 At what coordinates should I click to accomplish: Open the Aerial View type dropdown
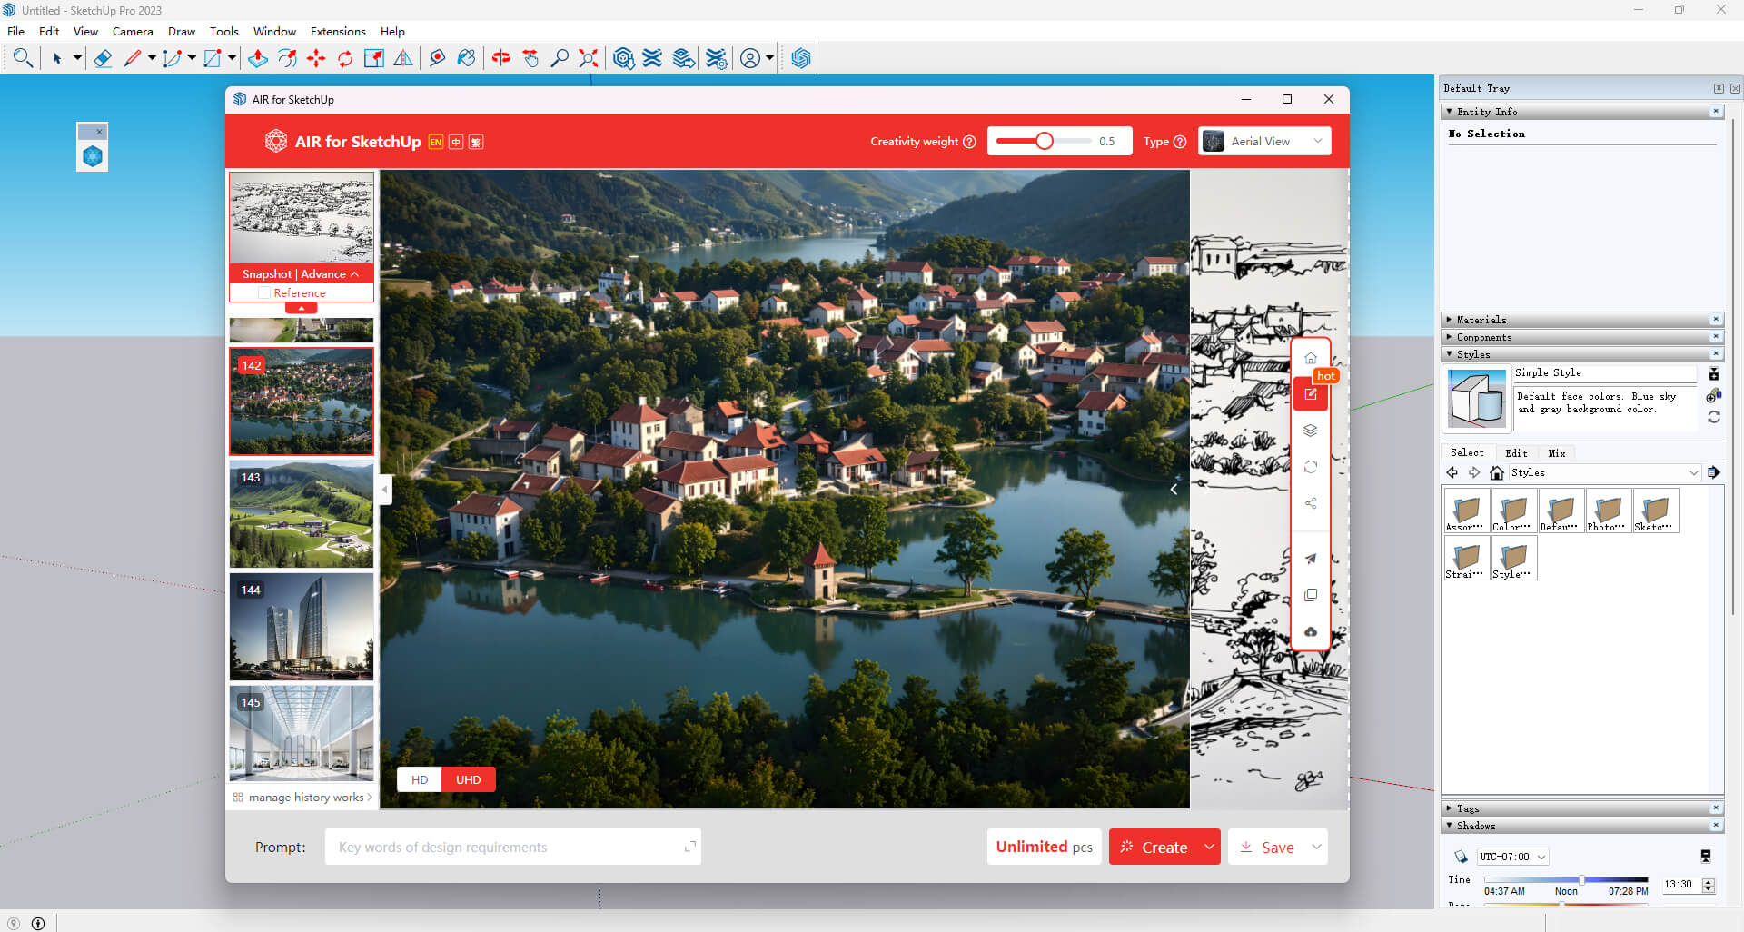1264,142
